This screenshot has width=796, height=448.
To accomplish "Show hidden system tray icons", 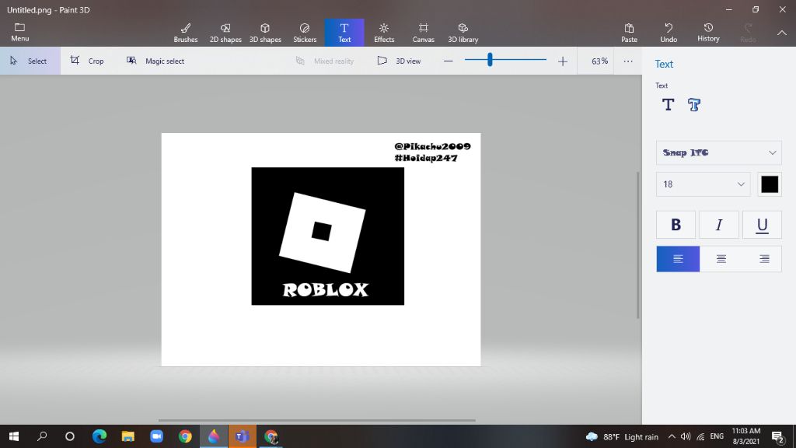I will (x=672, y=437).
